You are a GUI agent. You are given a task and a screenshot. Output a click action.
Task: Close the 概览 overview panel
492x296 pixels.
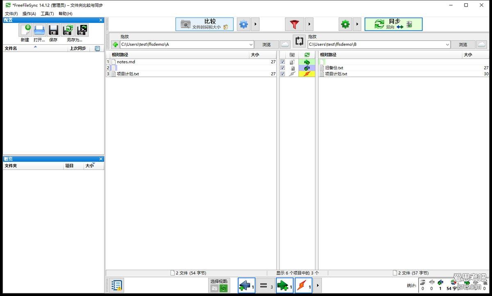click(x=101, y=159)
